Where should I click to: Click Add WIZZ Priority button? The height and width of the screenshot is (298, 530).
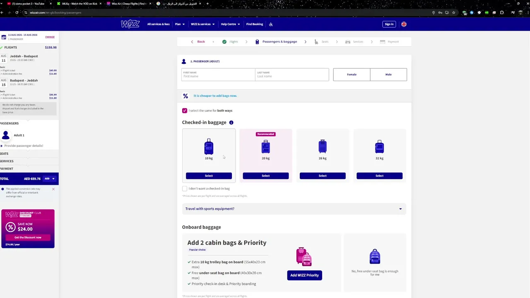(x=304, y=275)
